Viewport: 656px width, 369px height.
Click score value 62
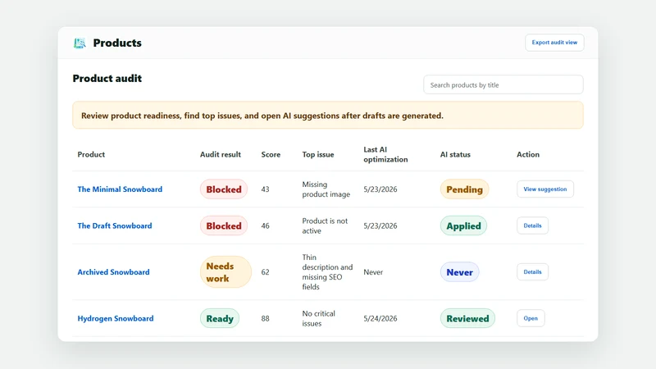pos(265,272)
